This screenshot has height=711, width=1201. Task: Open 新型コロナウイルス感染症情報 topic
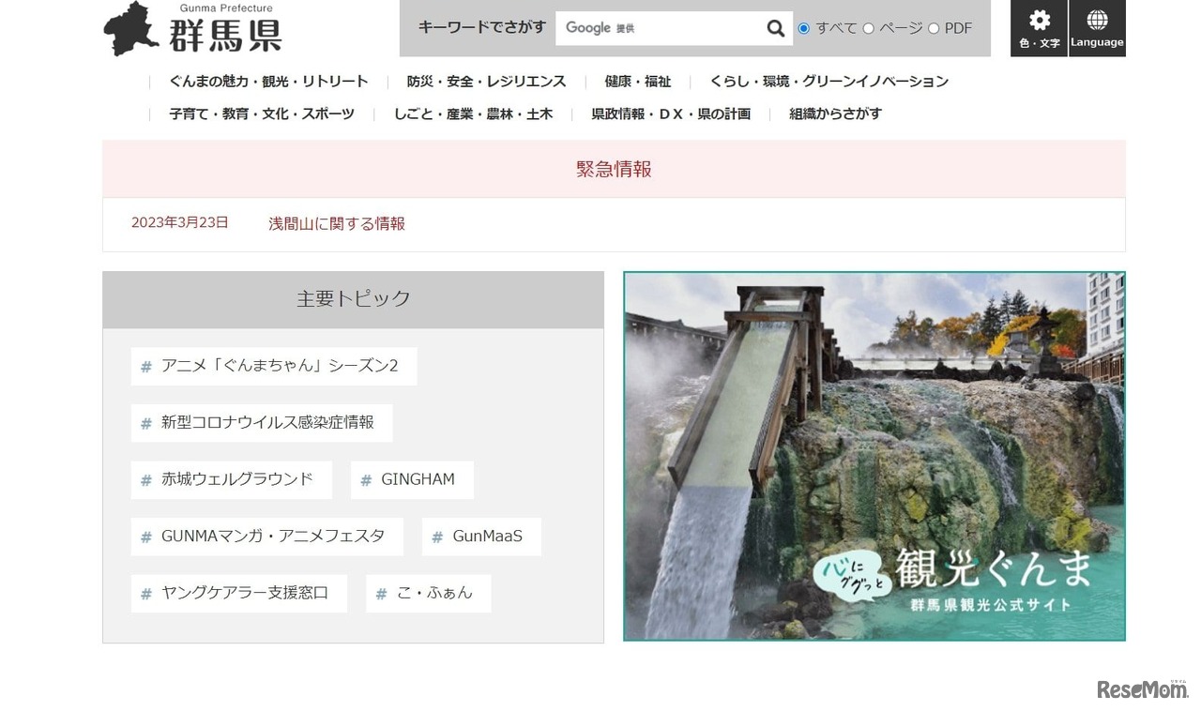coord(262,423)
